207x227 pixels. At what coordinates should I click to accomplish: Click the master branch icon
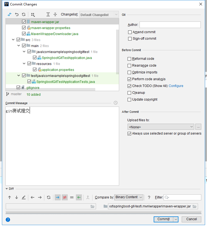click(x=8, y=94)
